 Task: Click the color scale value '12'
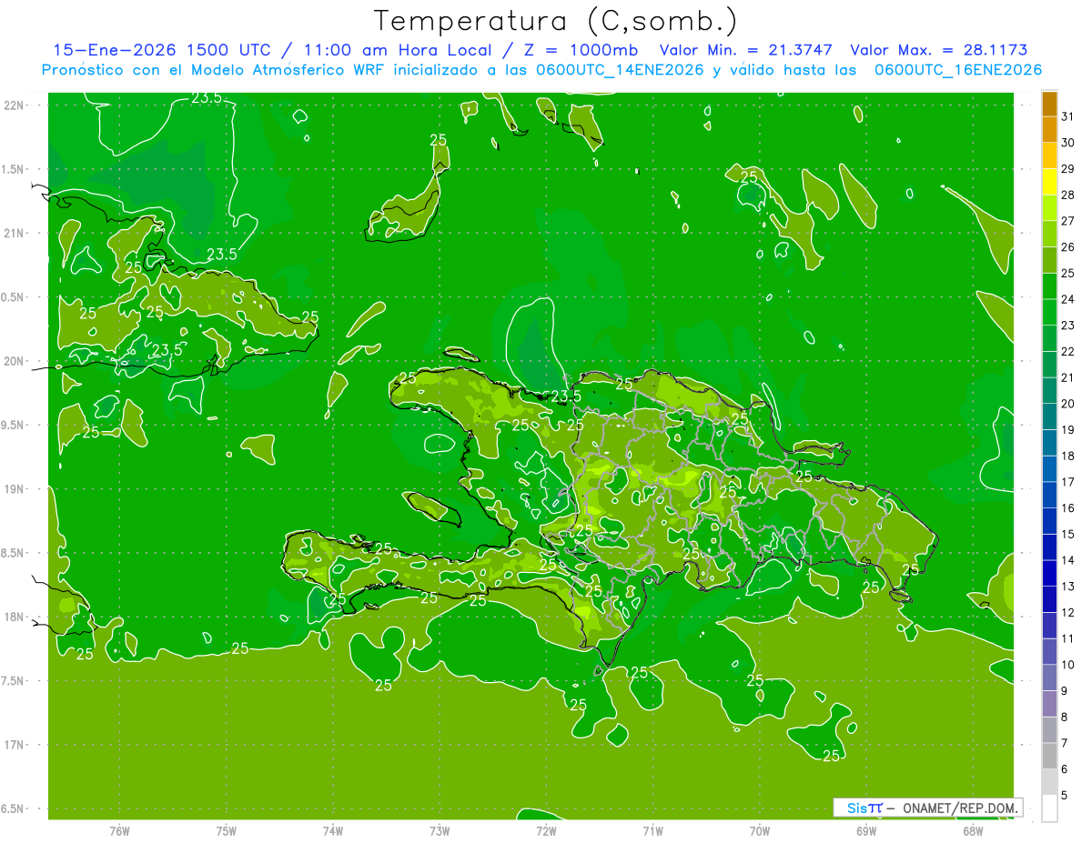(x=1068, y=613)
